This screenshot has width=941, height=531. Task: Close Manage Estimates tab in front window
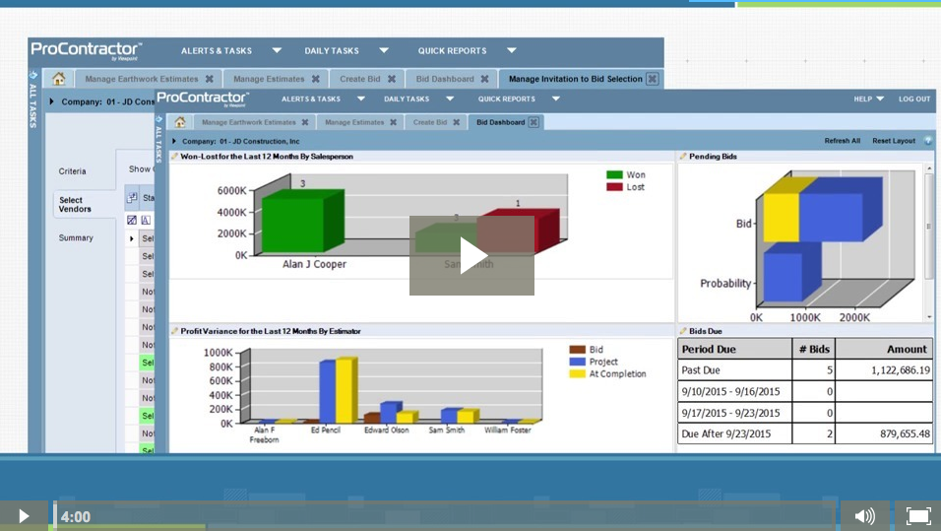click(x=393, y=122)
